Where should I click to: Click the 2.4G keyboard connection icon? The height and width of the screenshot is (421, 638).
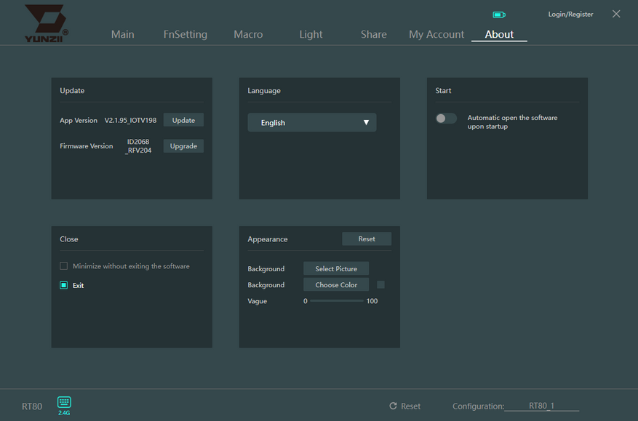point(64,403)
